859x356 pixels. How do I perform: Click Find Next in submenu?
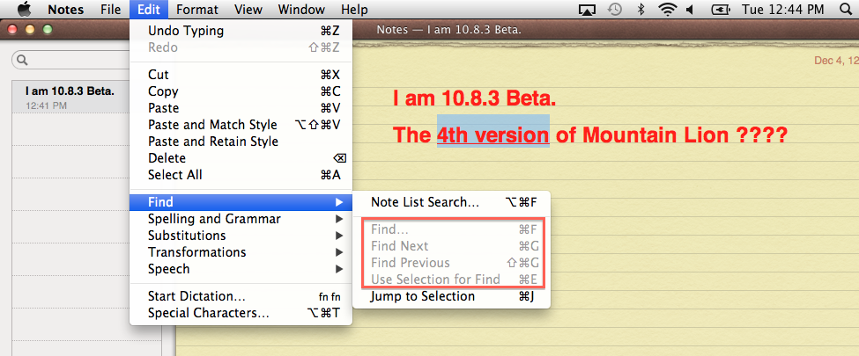click(451, 246)
